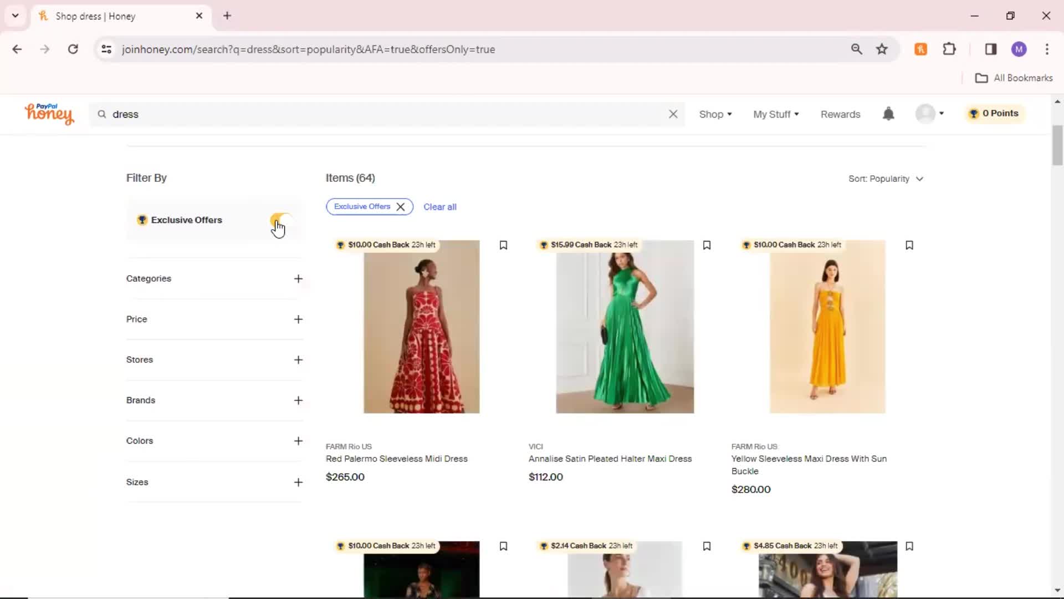Open the Chrome profile M avatar
Screen dimensions: 1064x599
coord(1019,49)
